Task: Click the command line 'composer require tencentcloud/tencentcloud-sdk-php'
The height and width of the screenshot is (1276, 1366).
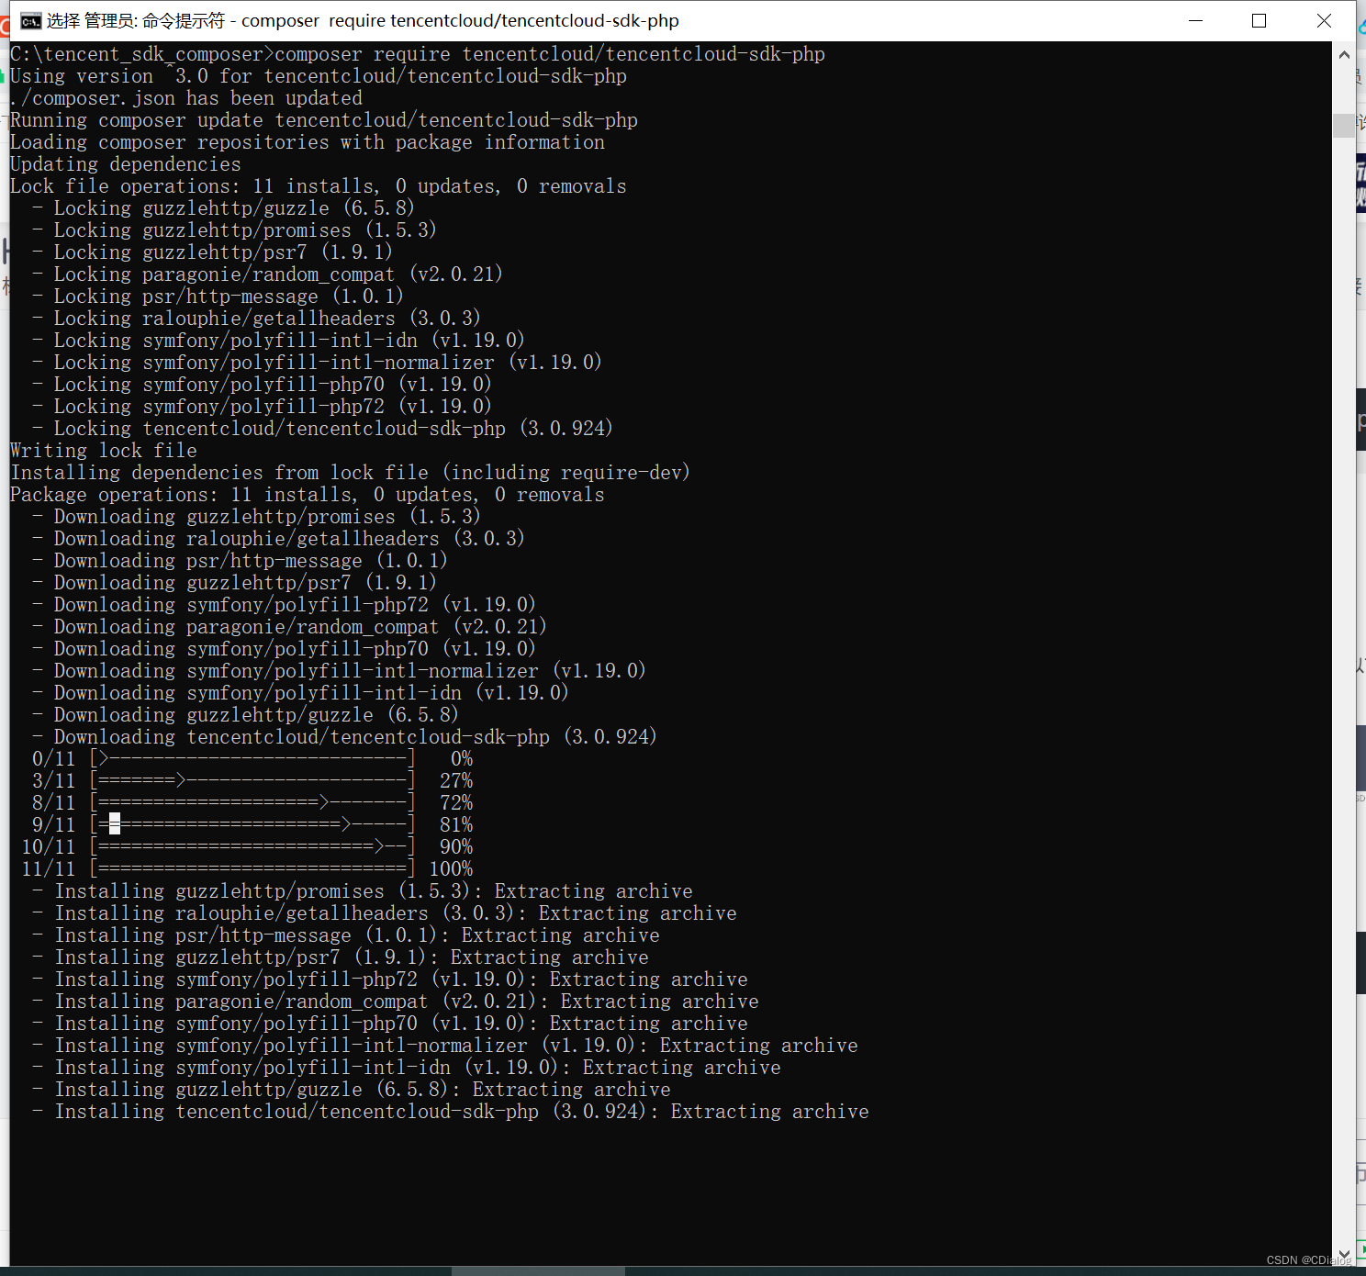Action: coord(550,54)
